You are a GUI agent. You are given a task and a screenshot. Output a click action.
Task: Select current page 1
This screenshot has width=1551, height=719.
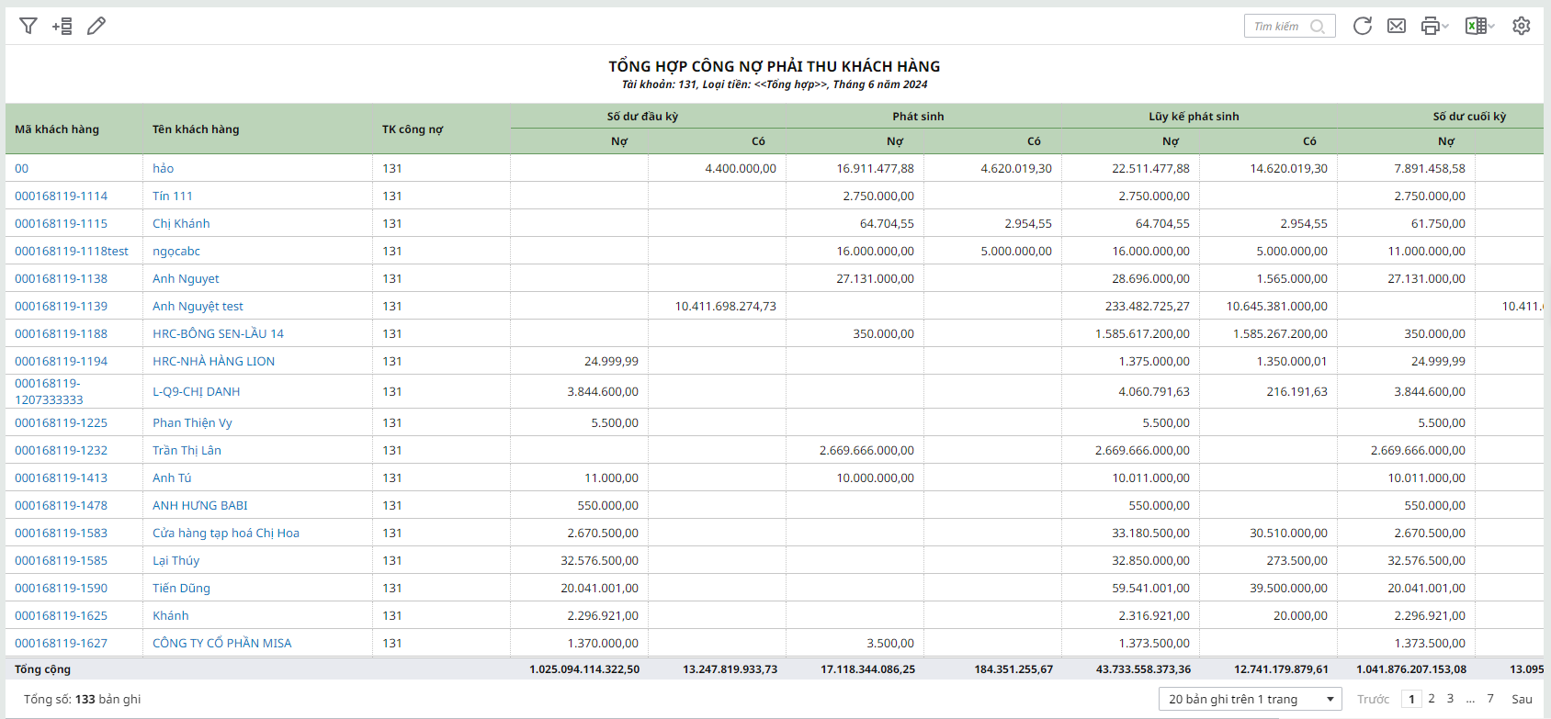pyautogui.click(x=1412, y=699)
